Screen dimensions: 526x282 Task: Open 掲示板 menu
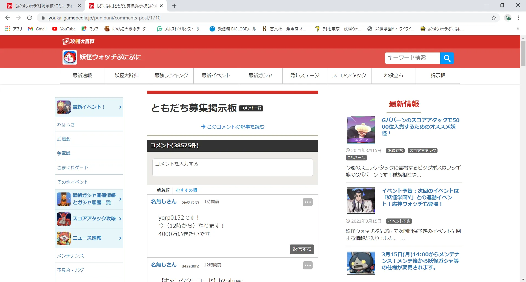438,76
